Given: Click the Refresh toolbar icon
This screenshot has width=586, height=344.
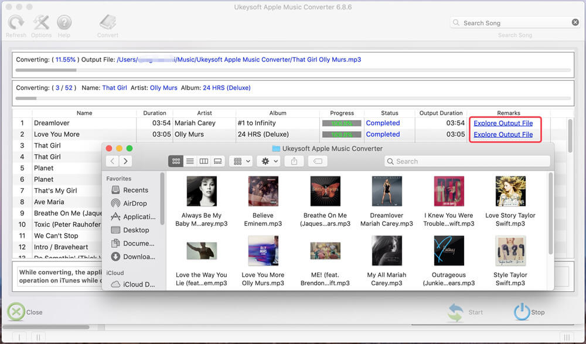Looking at the screenshot, I should tap(16, 23).
